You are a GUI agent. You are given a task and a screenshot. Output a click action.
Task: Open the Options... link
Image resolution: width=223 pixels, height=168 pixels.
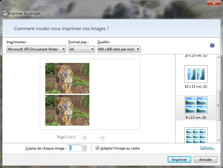click(207, 148)
